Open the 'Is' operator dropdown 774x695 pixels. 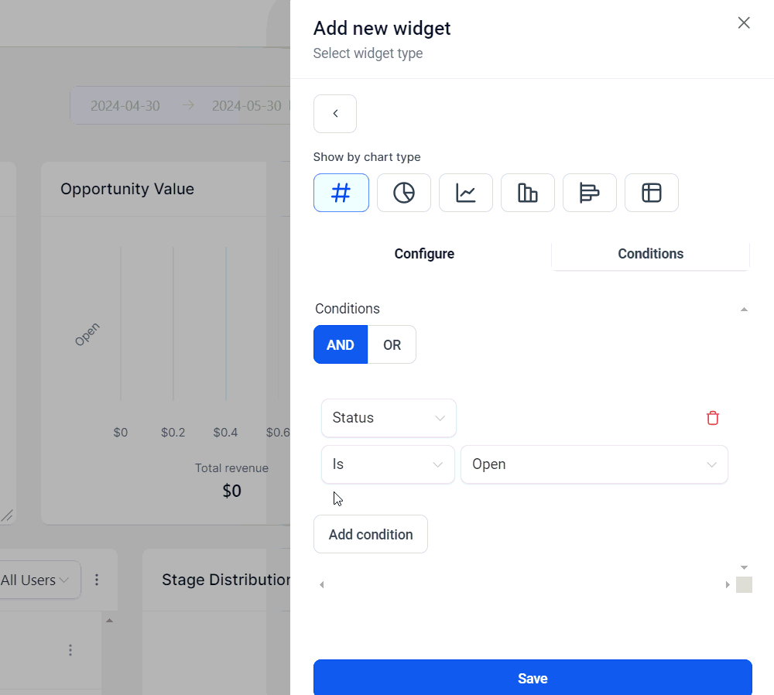[388, 464]
